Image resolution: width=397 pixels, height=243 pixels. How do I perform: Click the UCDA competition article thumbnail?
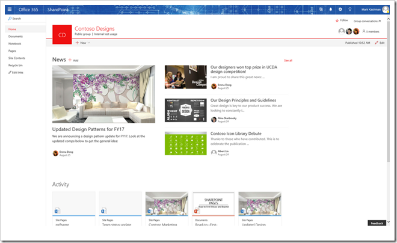click(x=186, y=77)
